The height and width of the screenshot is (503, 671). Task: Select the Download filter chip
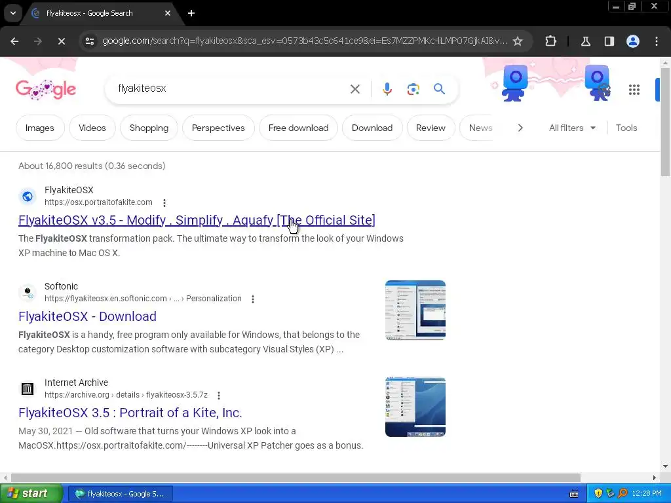372,128
